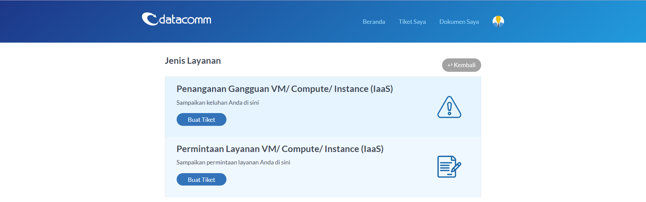Click the text 'Sampaikan permintaan layanan Anda di sini'
This screenshot has width=646, height=202.
[x=233, y=162]
